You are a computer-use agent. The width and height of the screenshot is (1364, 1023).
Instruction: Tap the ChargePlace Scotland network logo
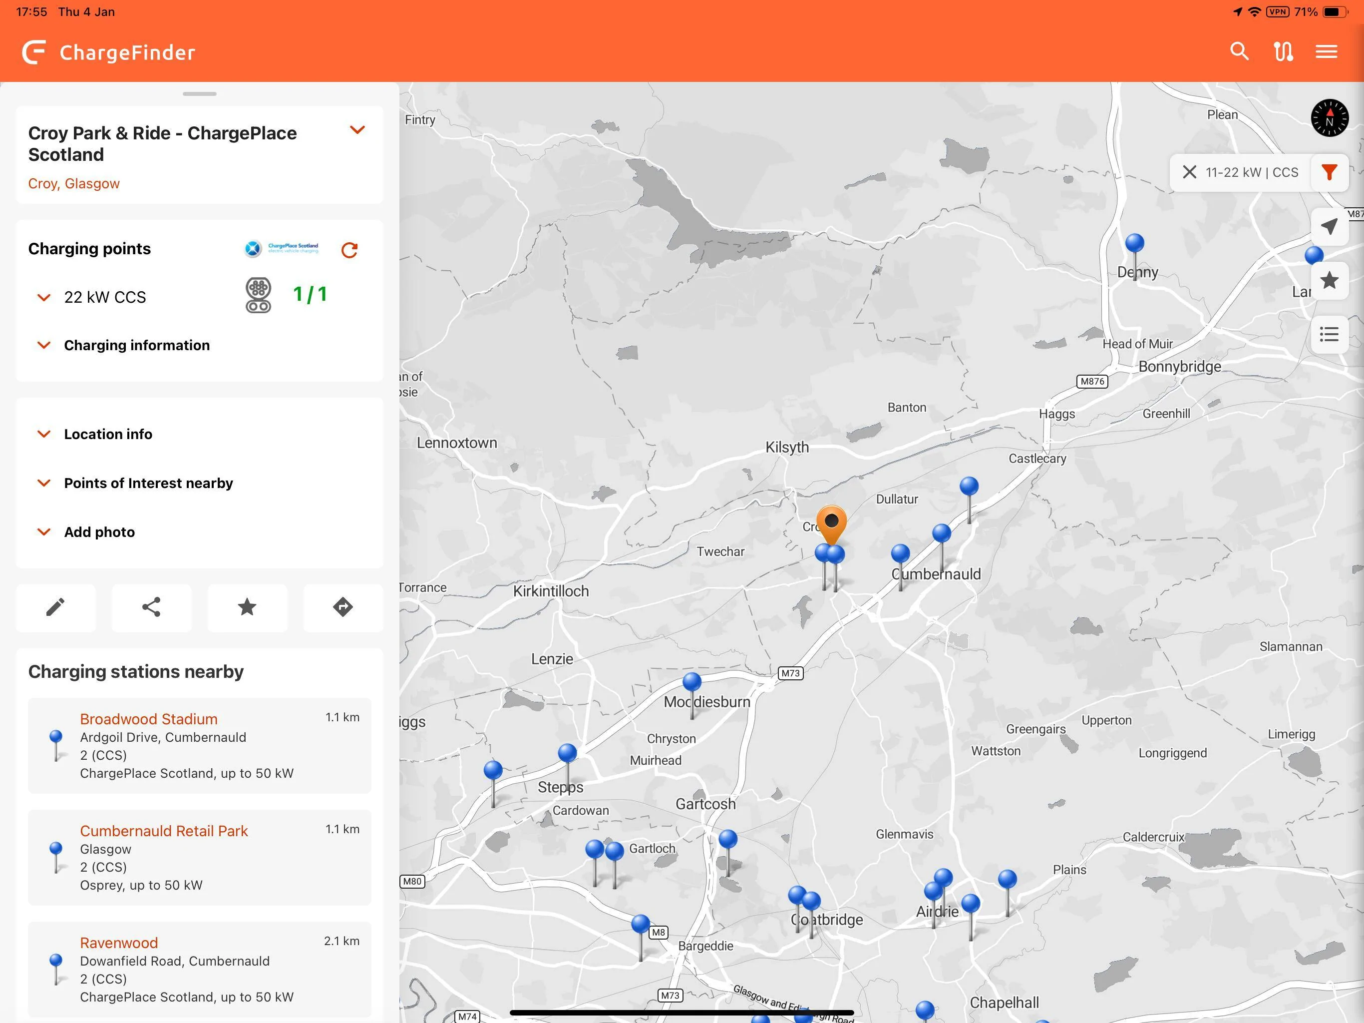pyautogui.click(x=282, y=249)
